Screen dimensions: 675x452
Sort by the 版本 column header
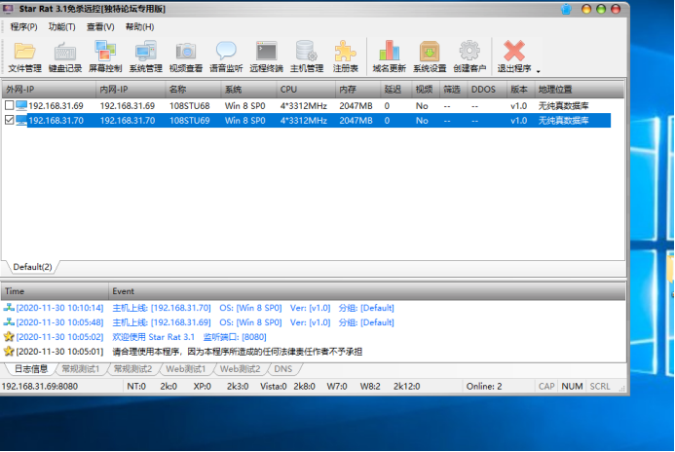[x=521, y=89]
